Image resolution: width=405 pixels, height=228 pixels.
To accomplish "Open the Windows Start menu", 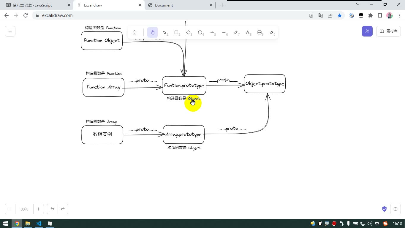I will (5, 224).
